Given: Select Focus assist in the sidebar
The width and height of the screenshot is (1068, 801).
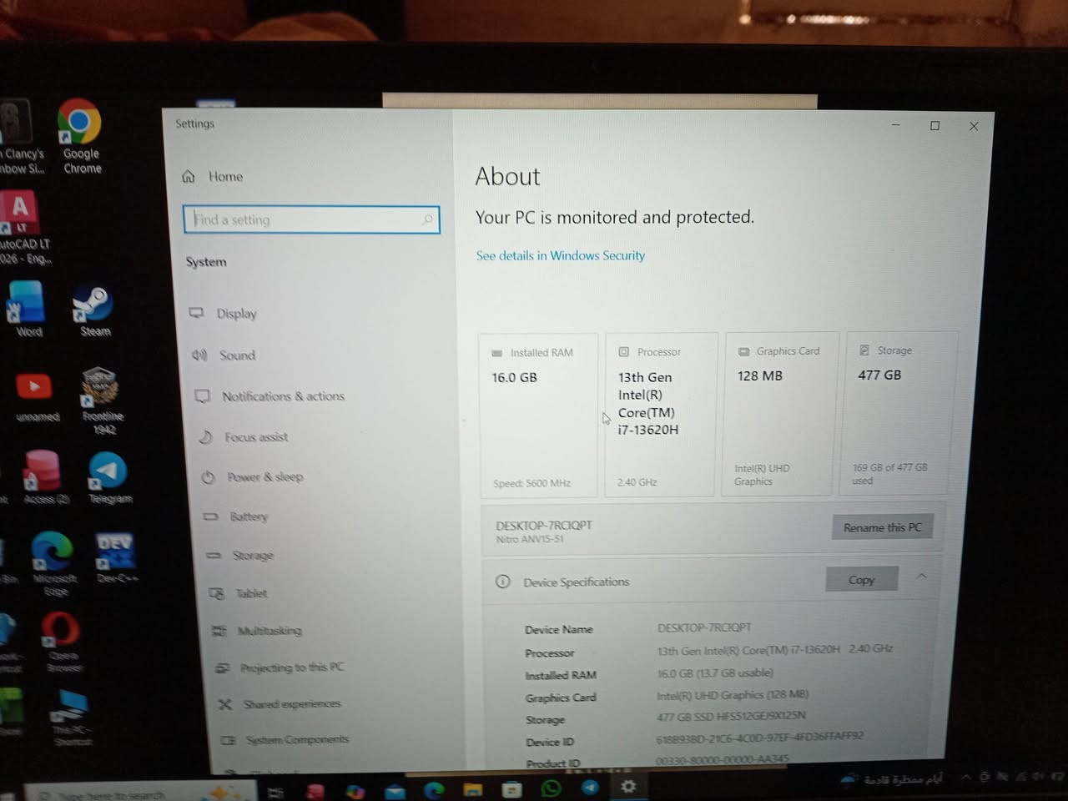Looking at the screenshot, I should click(254, 437).
